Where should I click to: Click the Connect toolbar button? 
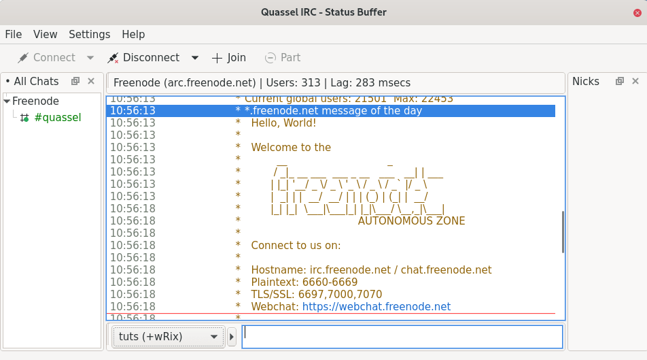tap(46, 57)
